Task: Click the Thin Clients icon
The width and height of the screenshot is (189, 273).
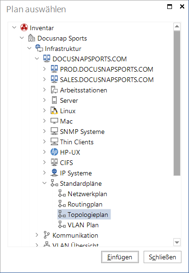Action: (x=54, y=141)
